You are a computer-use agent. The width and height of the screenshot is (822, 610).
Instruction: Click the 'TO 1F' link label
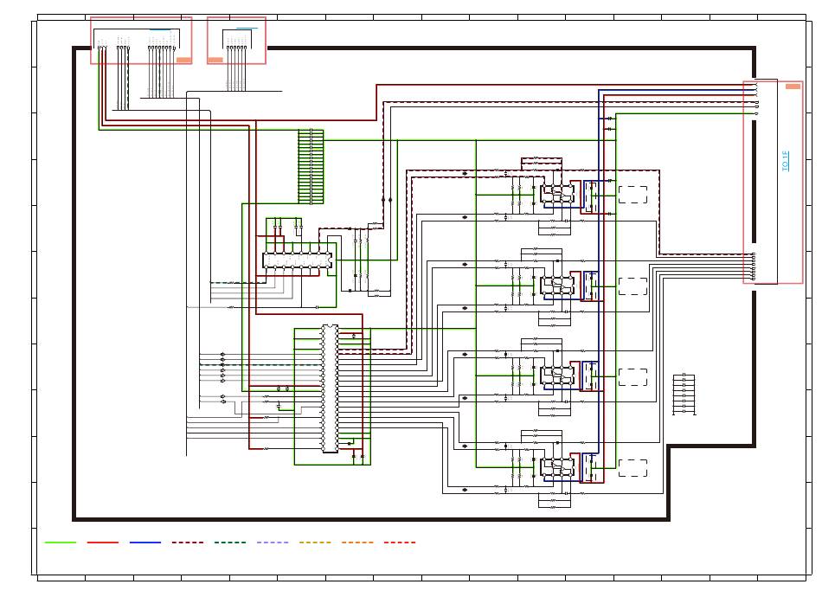click(785, 161)
